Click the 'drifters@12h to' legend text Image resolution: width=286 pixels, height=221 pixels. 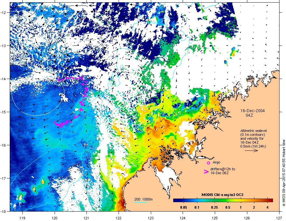[x=223, y=169]
